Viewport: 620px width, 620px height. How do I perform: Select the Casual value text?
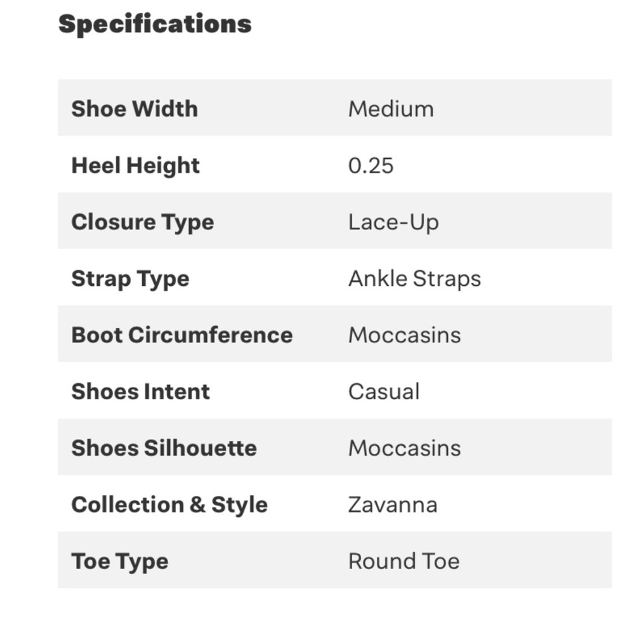tap(384, 391)
